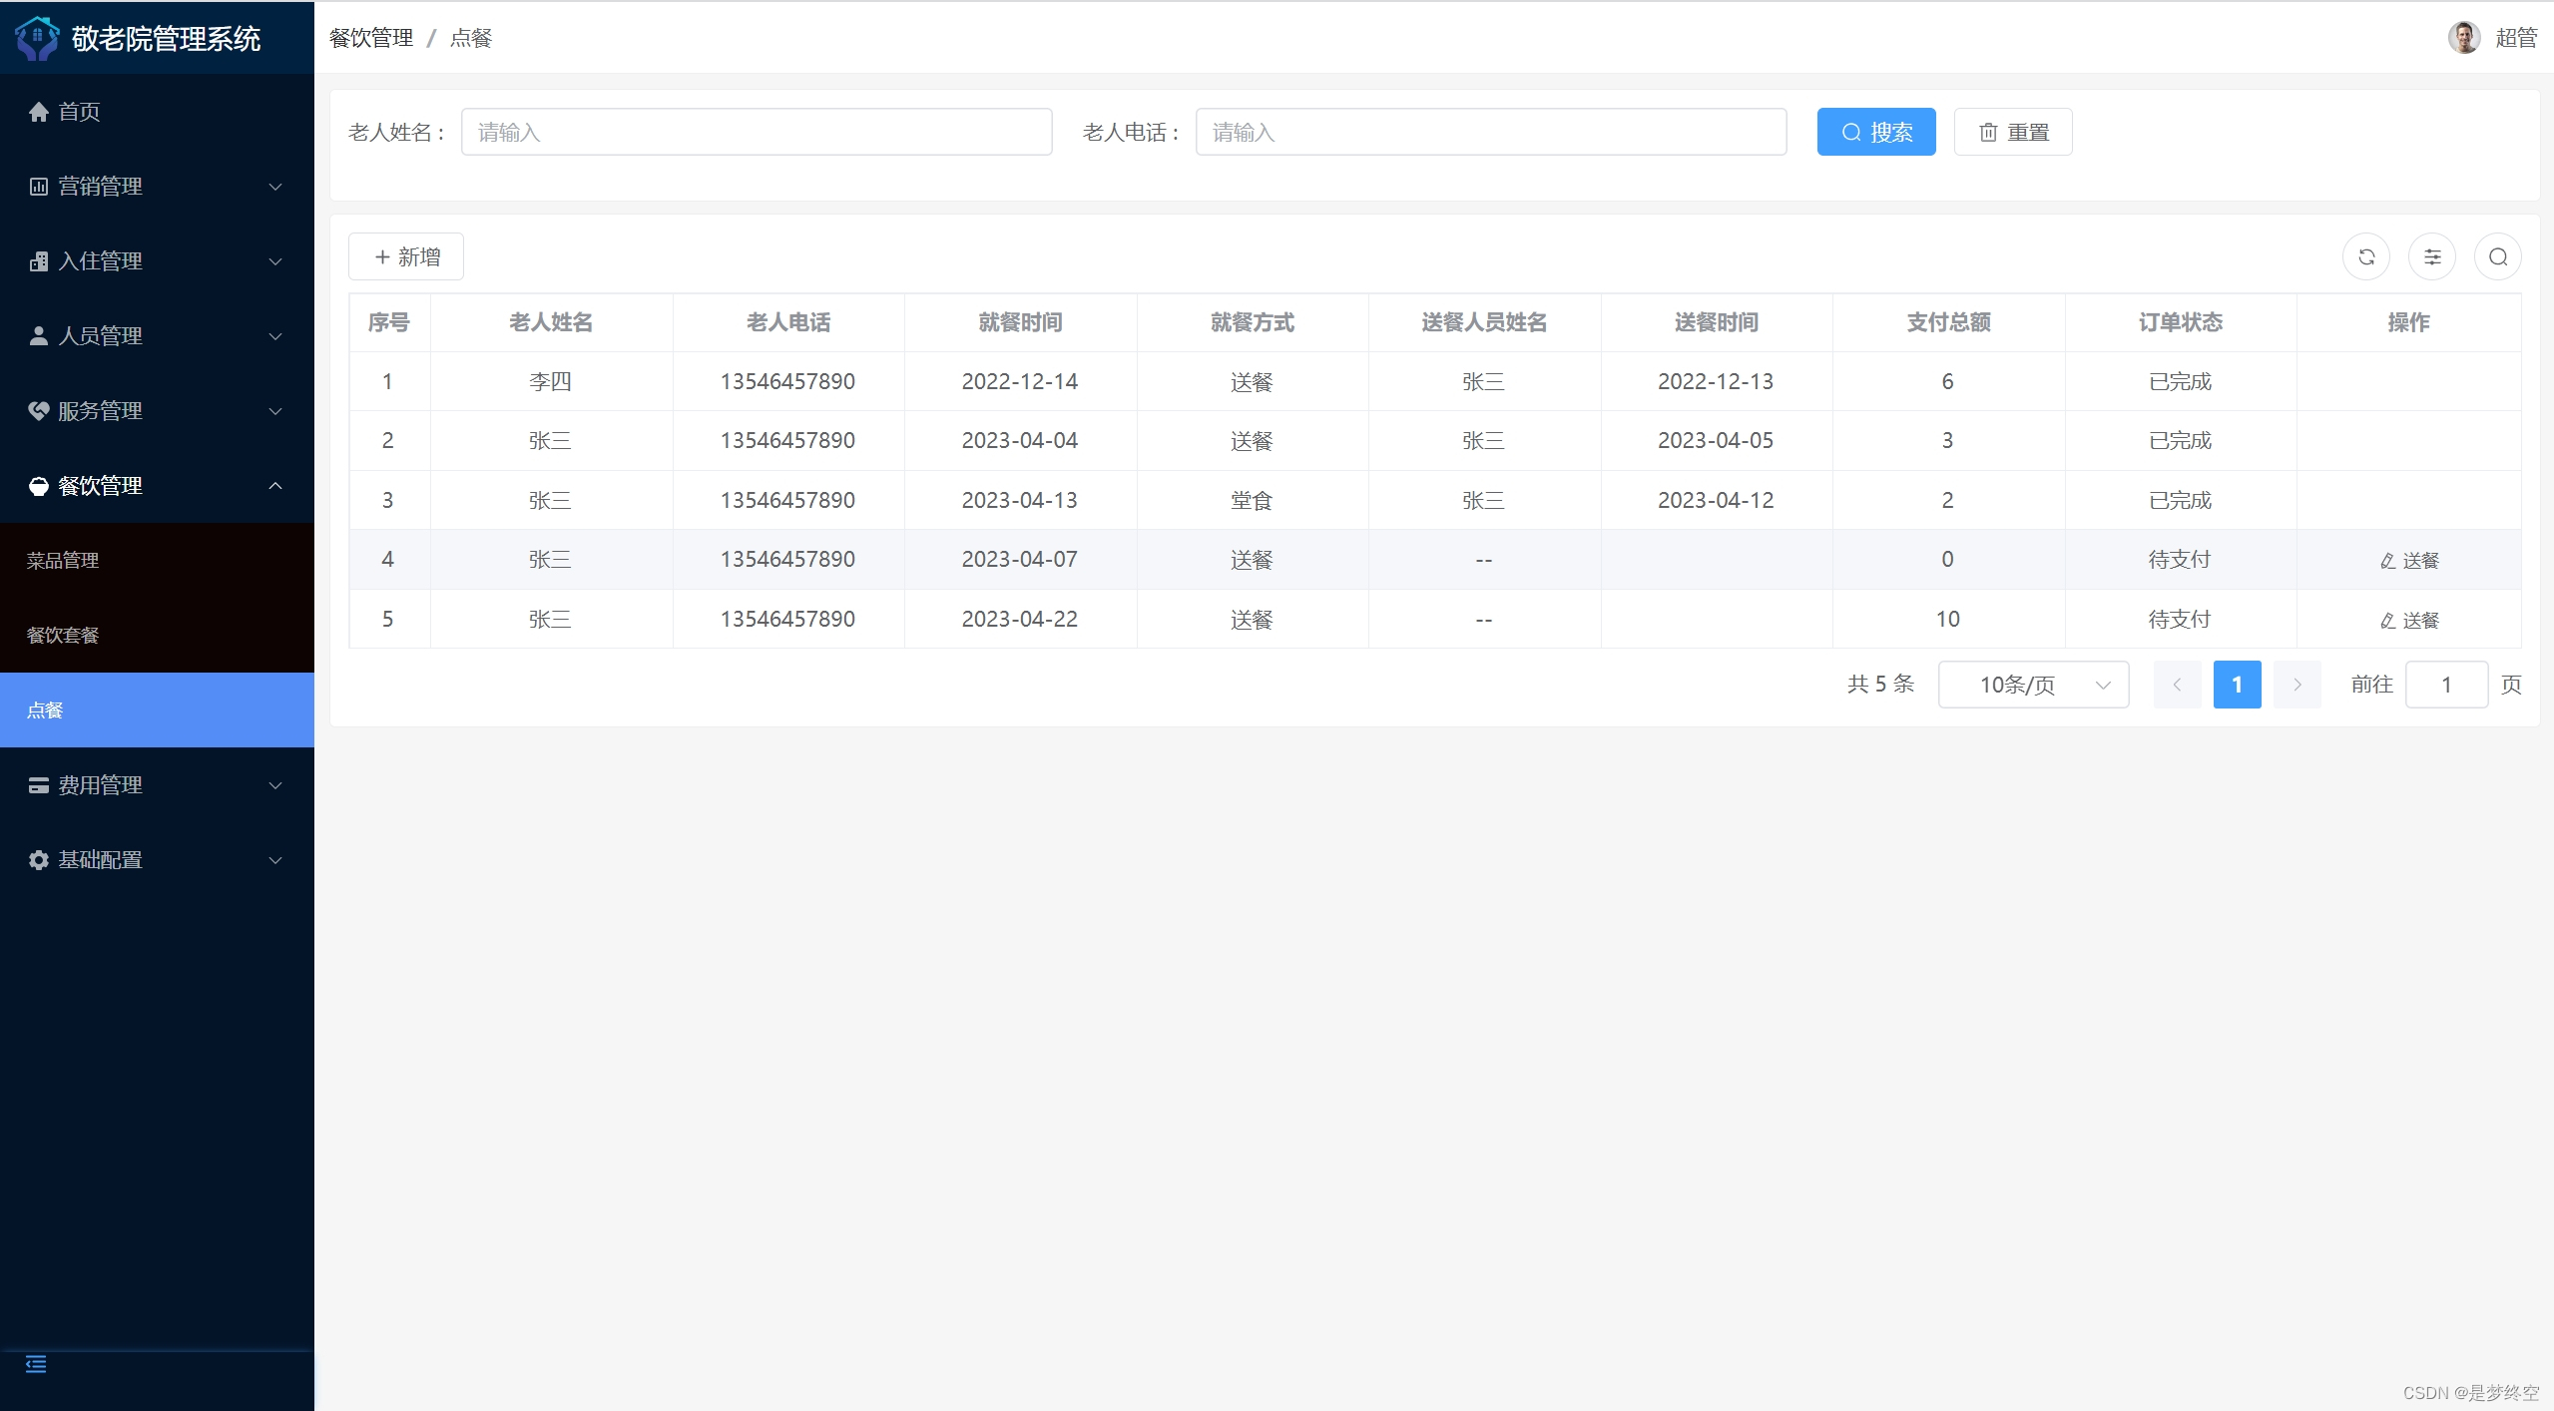
Task: Click the 前往 page number field
Action: pos(2446,685)
